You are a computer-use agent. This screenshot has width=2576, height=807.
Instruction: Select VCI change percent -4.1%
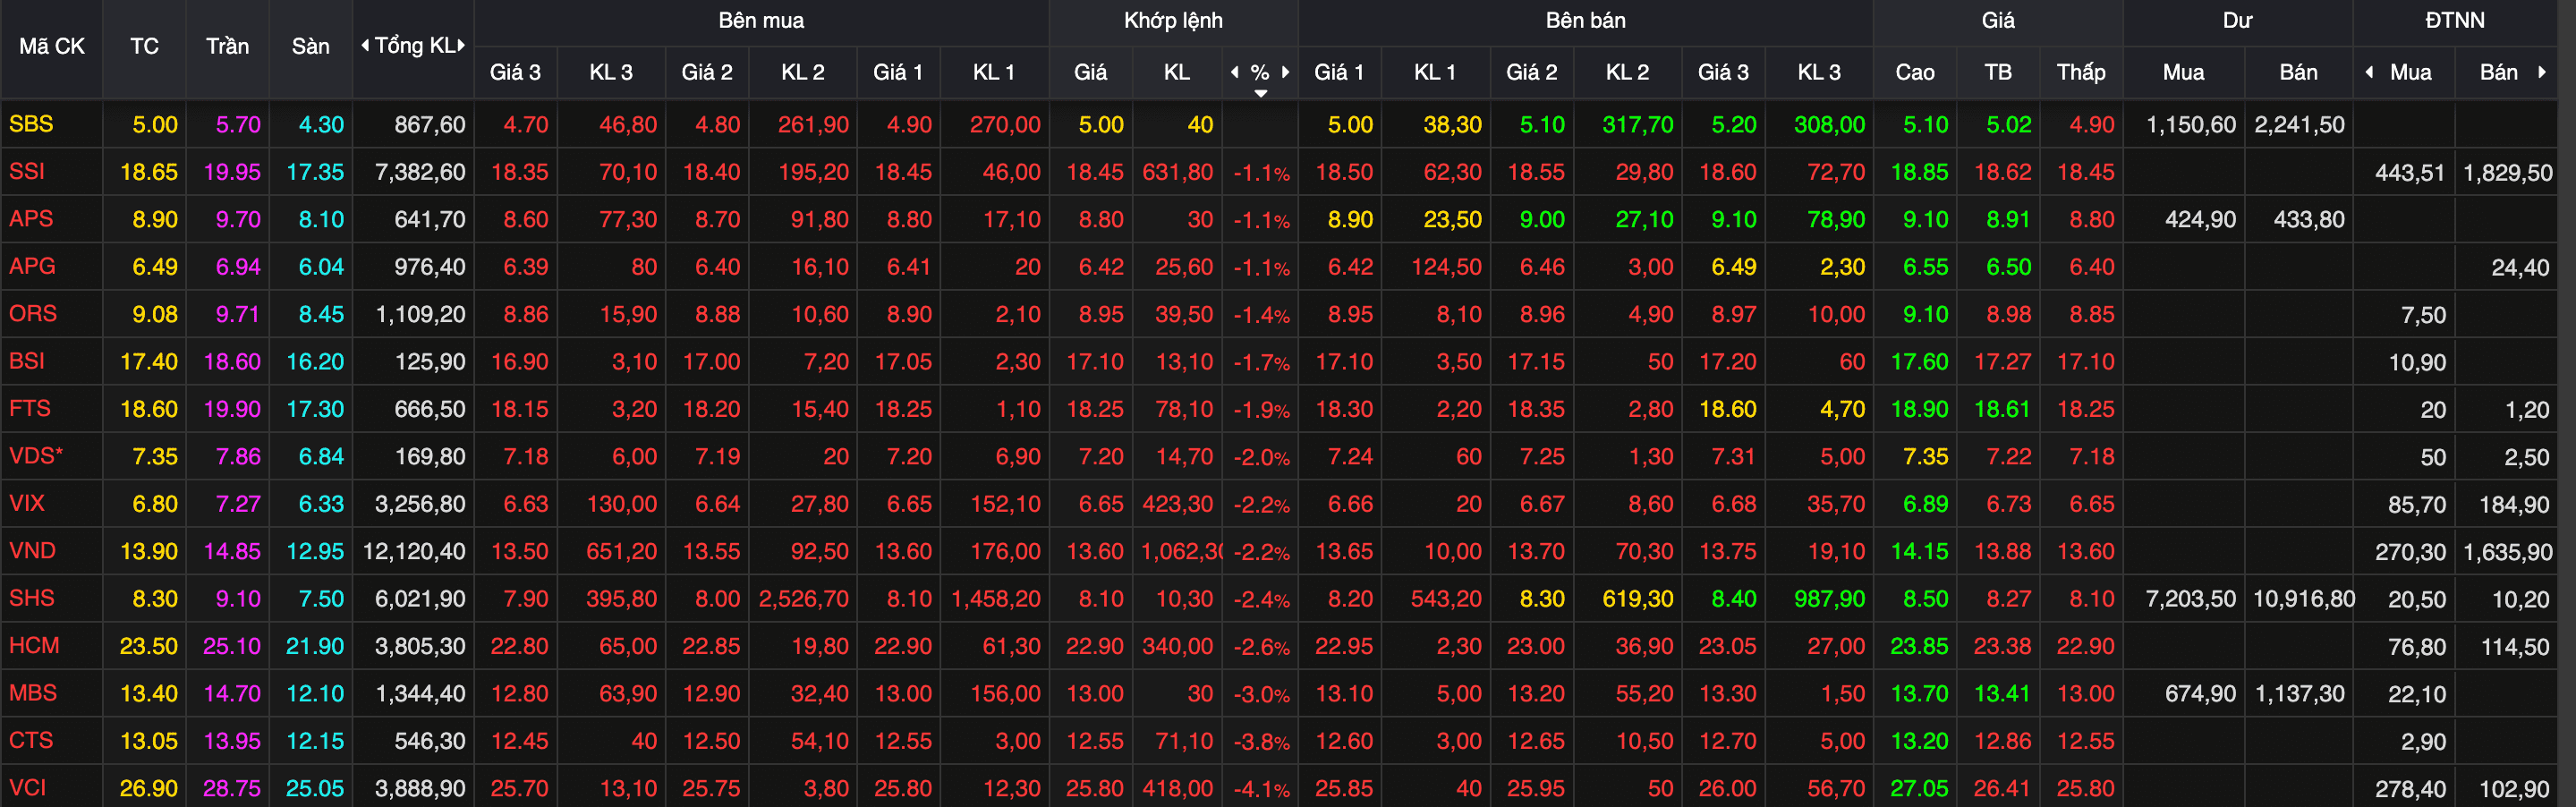click(1261, 789)
